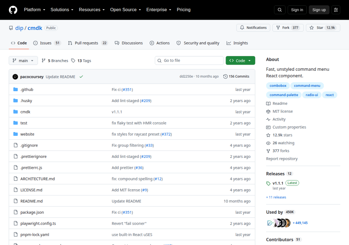The width and height of the screenshot is (349, 245).
Task: Select the website folder icon
Action: 15,134
